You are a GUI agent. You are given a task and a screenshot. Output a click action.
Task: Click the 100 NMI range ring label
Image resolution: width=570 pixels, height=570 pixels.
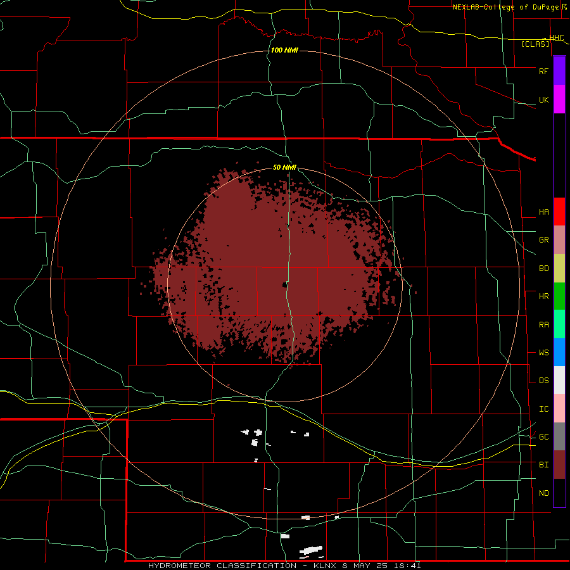[x=284, y=50]
